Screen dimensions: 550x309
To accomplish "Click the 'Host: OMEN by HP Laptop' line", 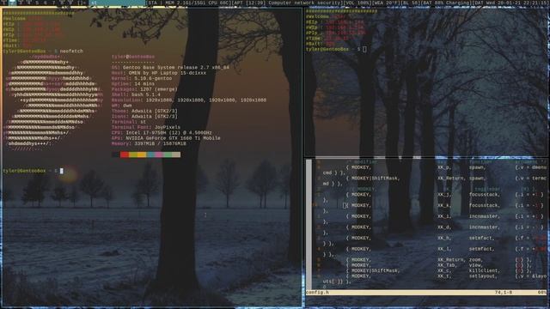I will 159,73.
